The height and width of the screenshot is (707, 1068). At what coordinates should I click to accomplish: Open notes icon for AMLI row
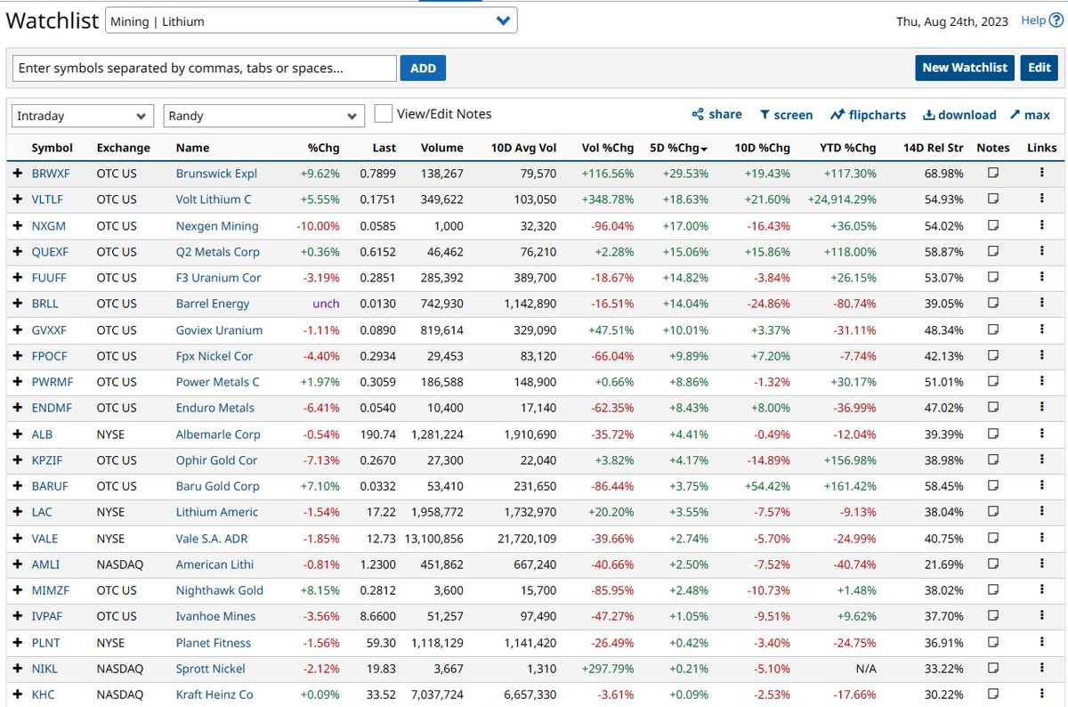[993, 564]
